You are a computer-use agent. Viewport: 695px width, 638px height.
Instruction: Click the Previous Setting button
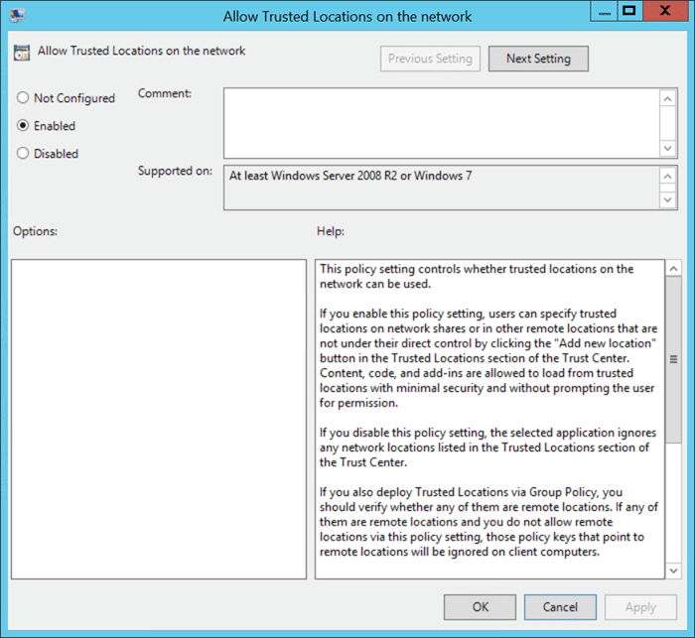430,59
